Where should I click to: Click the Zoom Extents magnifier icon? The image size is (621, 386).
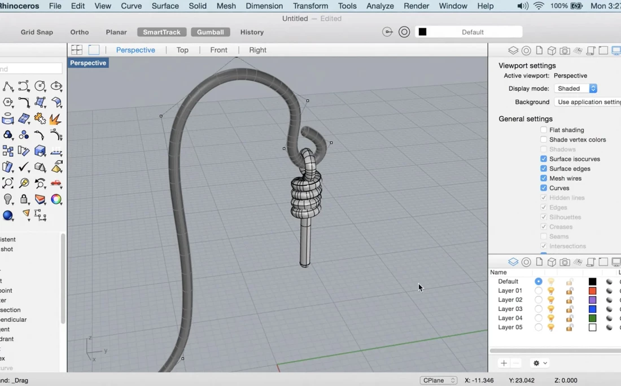pos(8,183)
